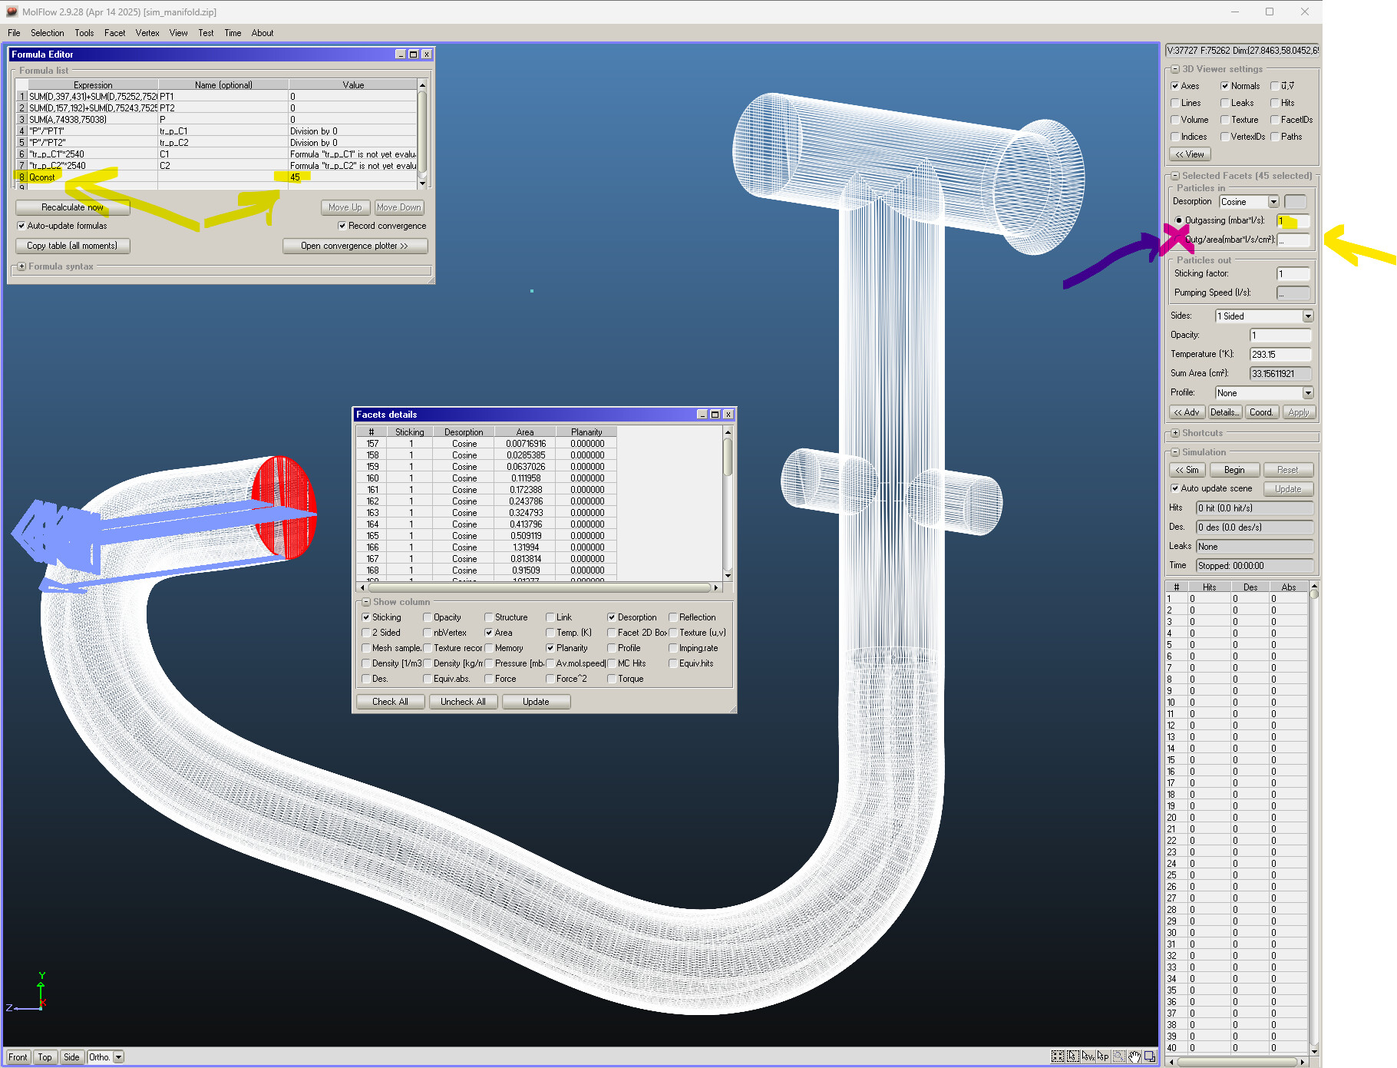
Task: Open the Selection menu
Action: pos(48,33)
